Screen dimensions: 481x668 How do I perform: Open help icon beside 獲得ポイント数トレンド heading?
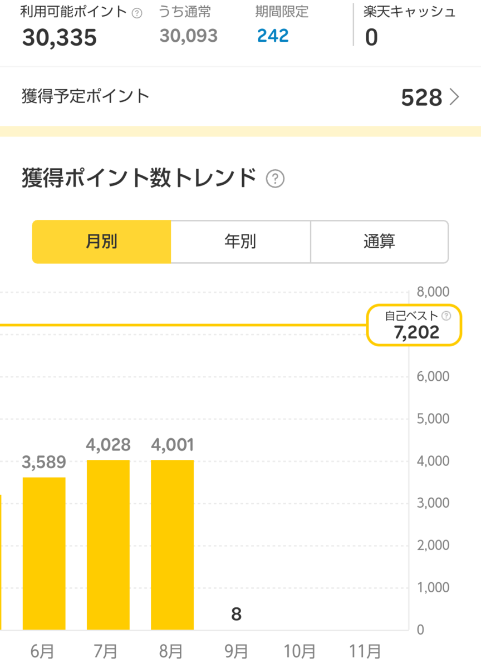(276, 179)
